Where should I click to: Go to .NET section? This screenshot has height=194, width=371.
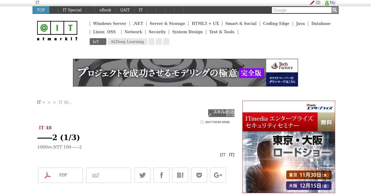pos(138,23)
